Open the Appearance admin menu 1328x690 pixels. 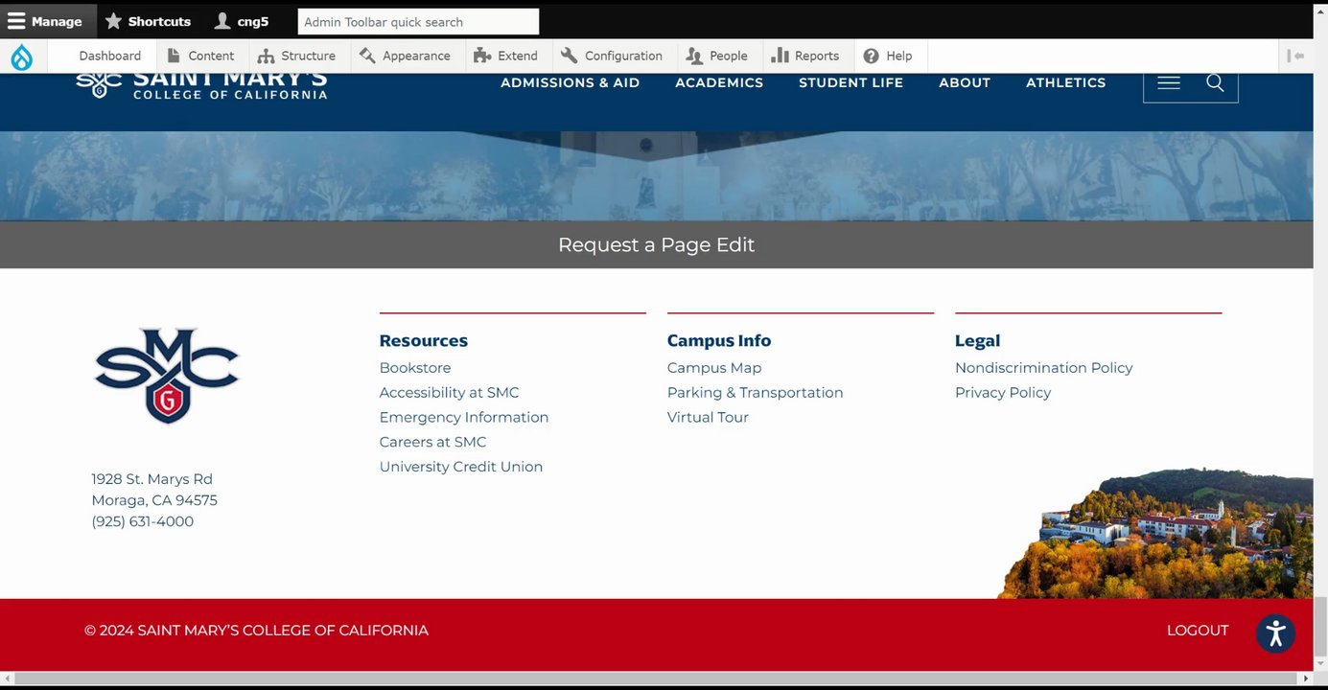click(x=405, y=56)
